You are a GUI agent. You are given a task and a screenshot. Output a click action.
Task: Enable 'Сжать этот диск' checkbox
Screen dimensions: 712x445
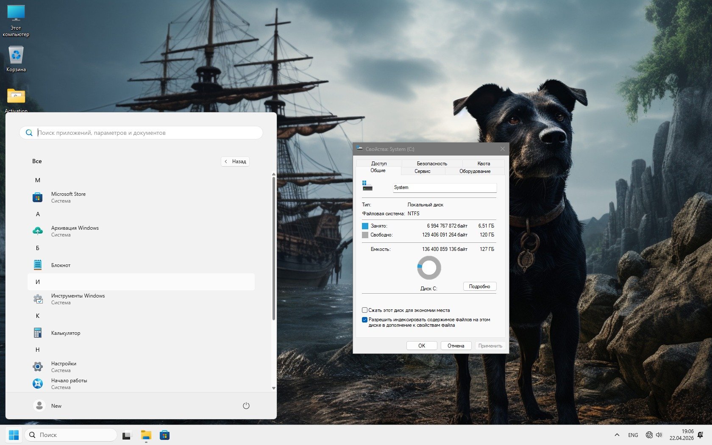tap(364, 310)
